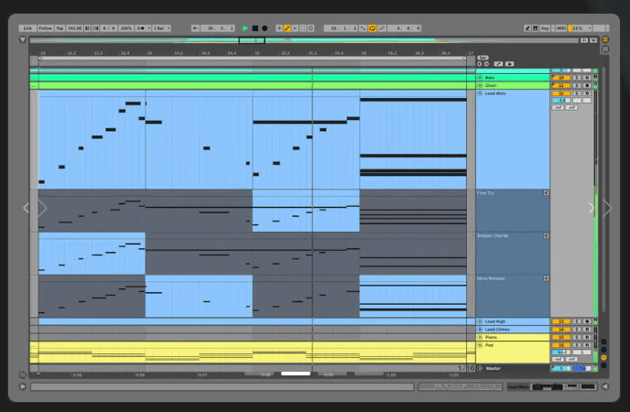The width and height of the screenshot is (630, 412).
Task: Click the loop length field
Action: pyautogui.click(x=405, y=28)
